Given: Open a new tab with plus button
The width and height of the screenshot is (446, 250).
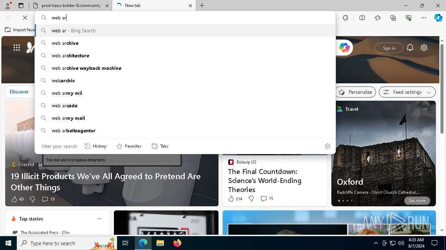Looking at the screenshot, I should 202,6.
